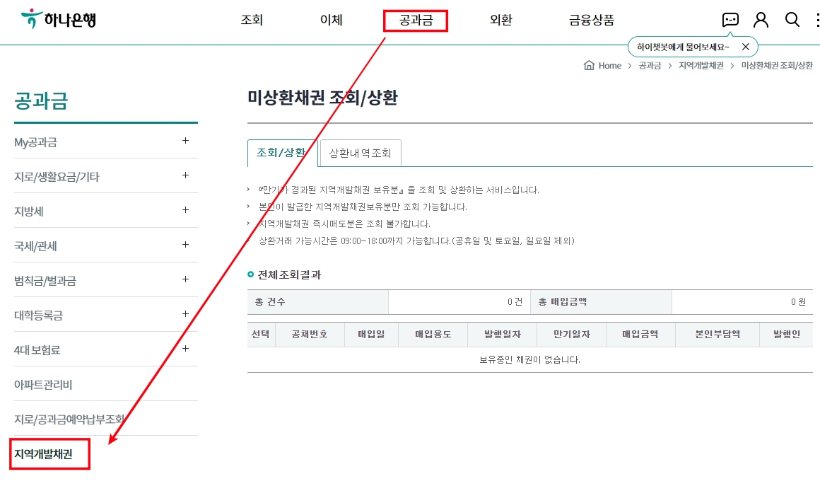Select the 금융상품 menu
The width and height of the screenshot is (820, 486).
591,21
